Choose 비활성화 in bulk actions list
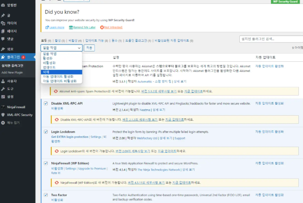Viewport: 303px width, 203px height. pos(61,63)
